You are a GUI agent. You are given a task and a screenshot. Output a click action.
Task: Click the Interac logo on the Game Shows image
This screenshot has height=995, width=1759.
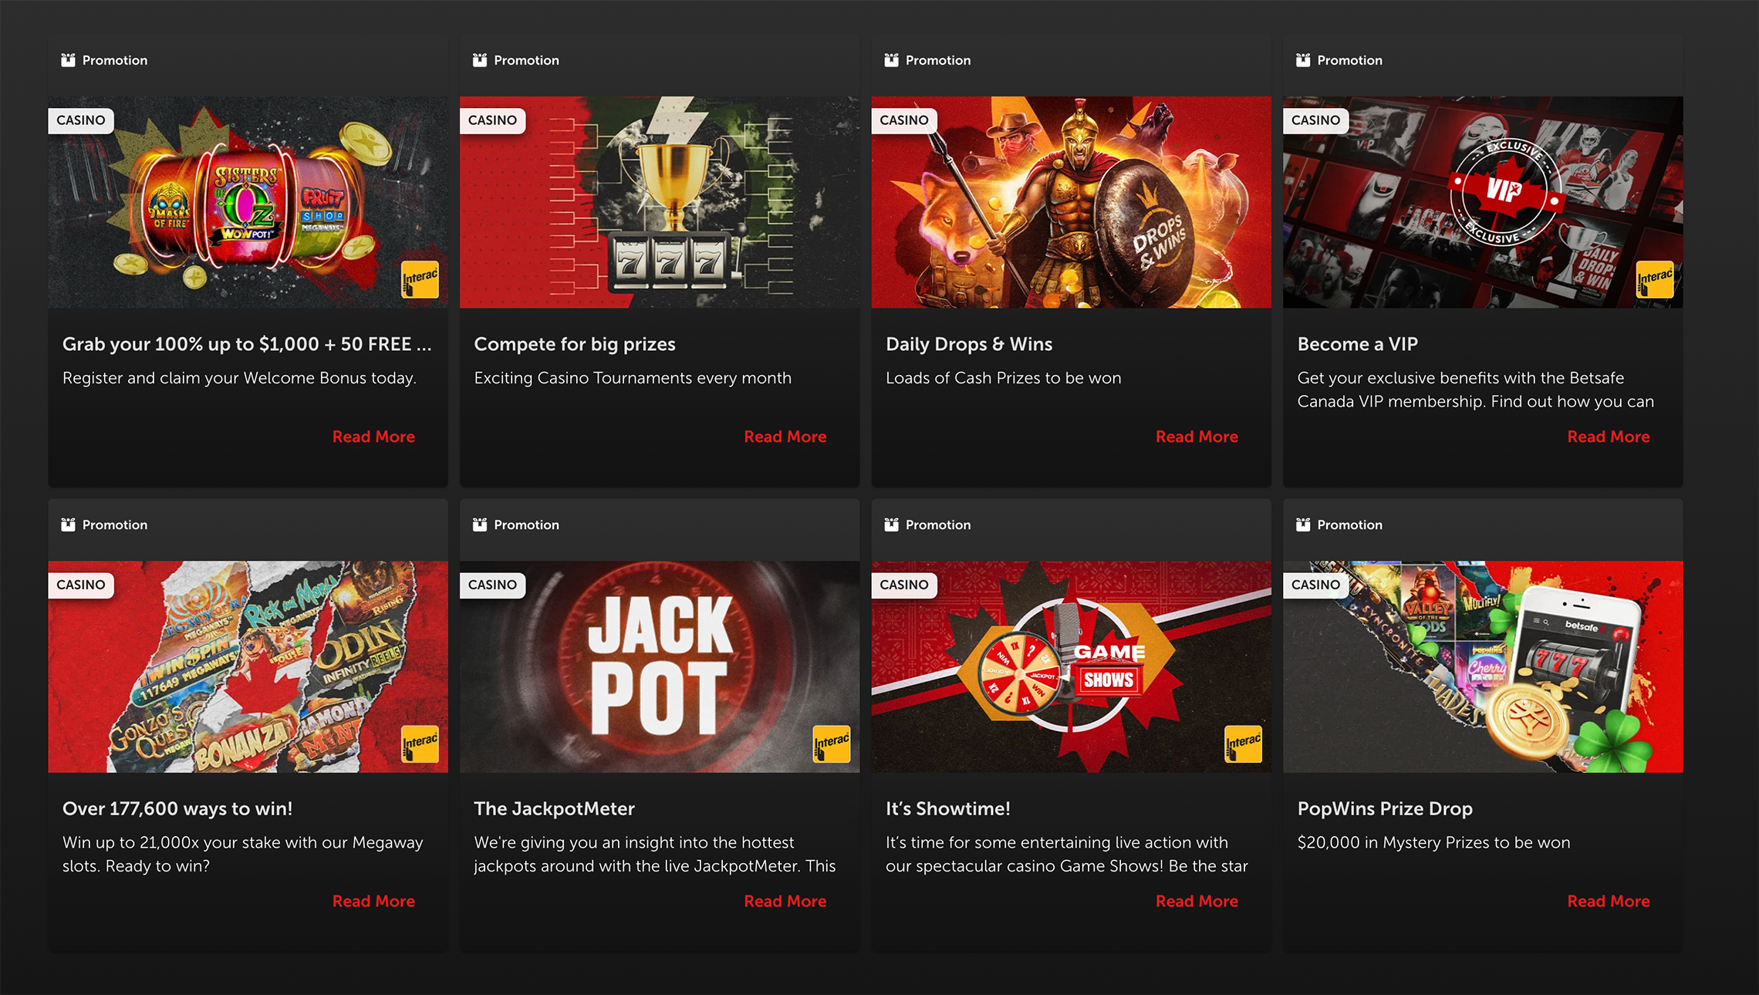pos(1244,744)
